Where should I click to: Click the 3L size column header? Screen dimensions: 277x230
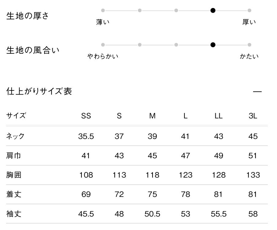pyautogui.click(x=253, y=116)
